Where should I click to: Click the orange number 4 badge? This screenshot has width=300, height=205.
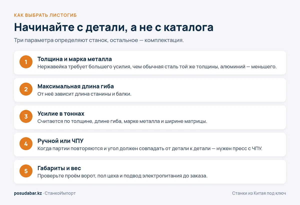26,144
